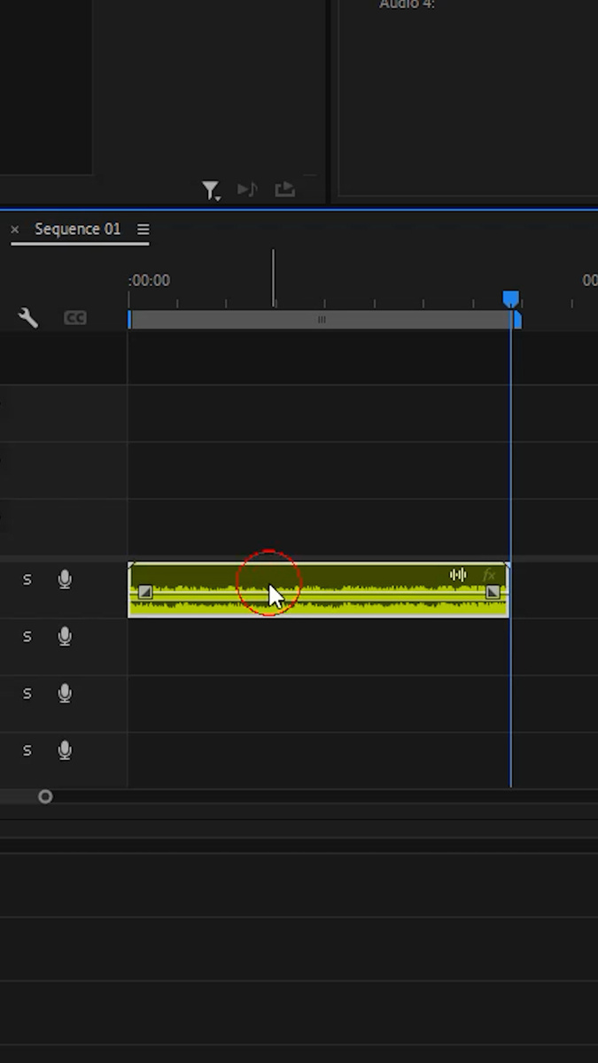Click the waveform badge icon on the audio clip
Image resolution: width=598 pixels, height=1063 pixels.
(458, 575)
